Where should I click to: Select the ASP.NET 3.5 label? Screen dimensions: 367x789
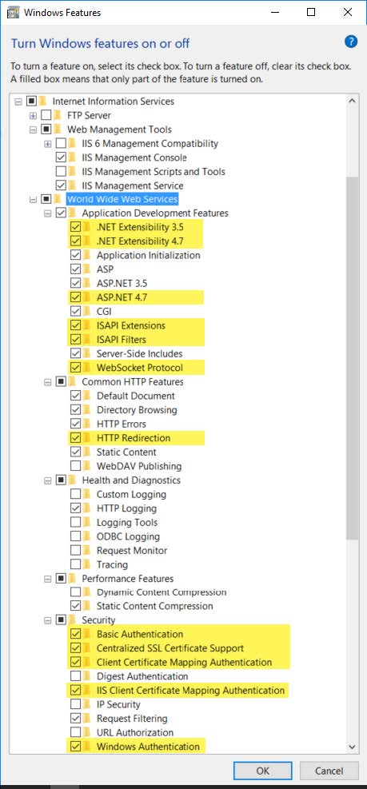[x=122, y=283]
